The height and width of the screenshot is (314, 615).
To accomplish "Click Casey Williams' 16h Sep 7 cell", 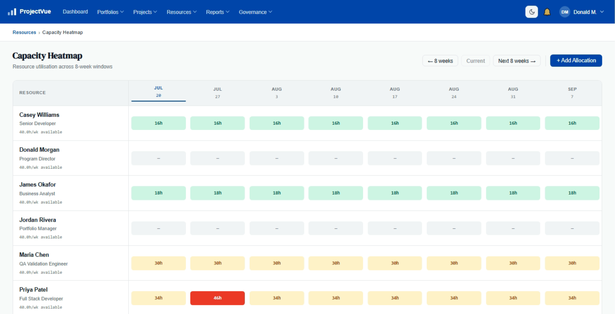I will 572,123.
